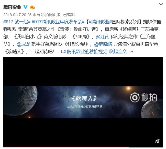166x149 pixels.
Task: Click the upward chevron after 收起全文
Action: [132, 52]
